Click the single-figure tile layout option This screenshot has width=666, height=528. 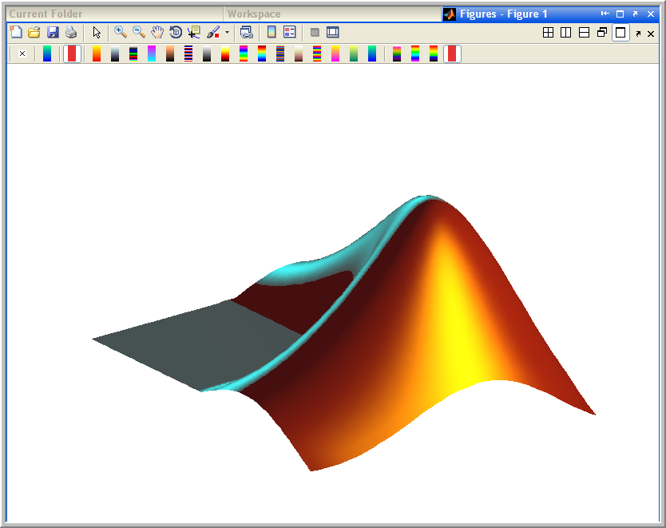click(620, 33)
